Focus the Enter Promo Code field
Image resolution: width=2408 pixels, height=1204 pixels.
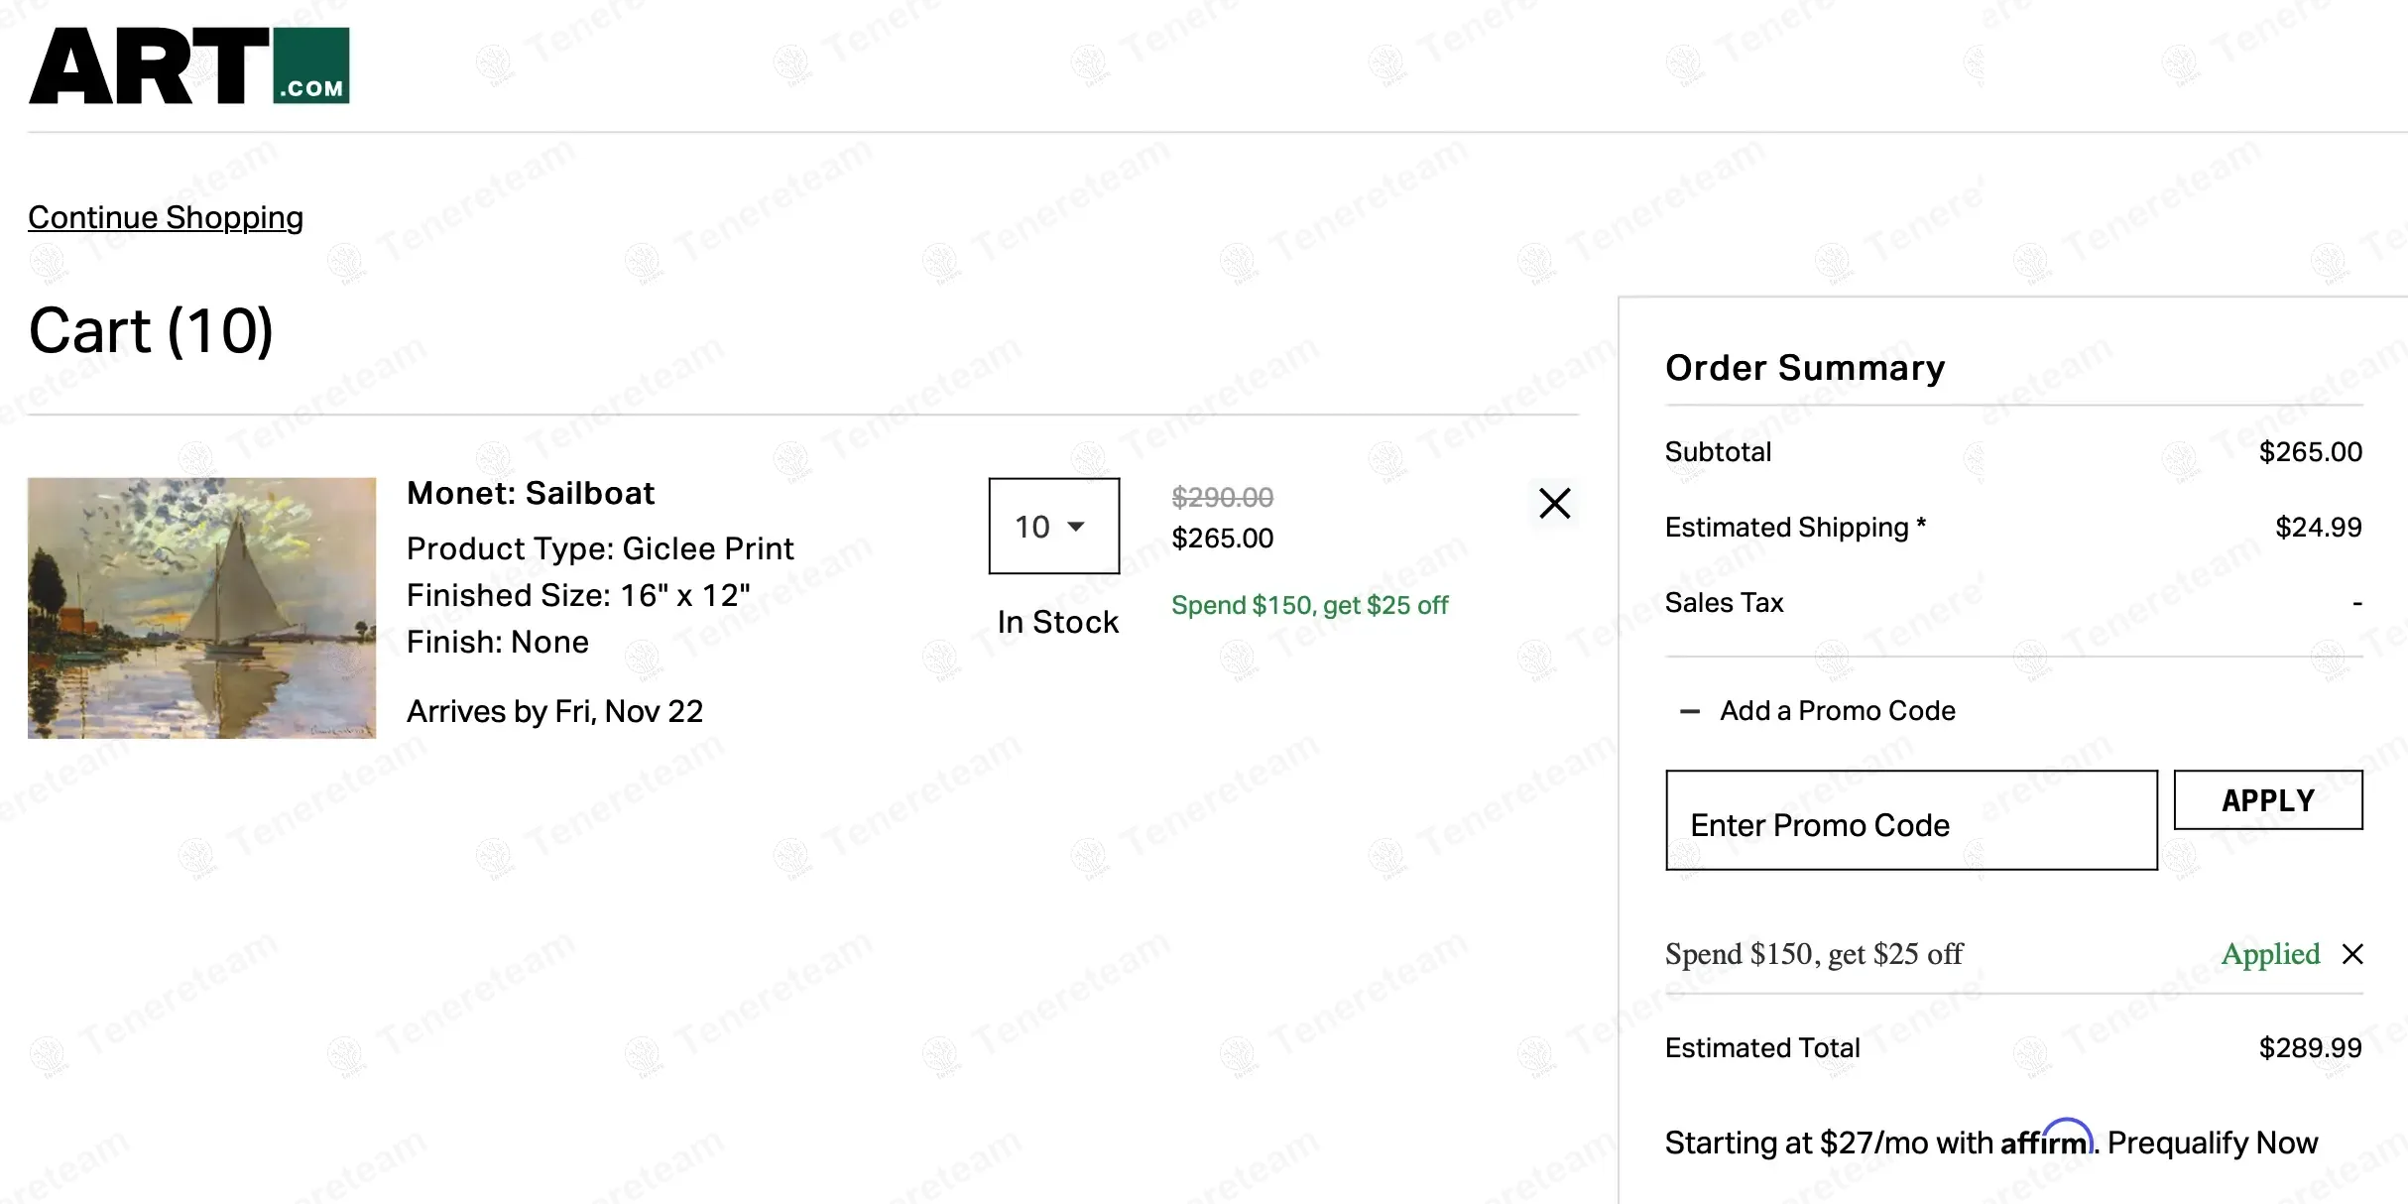pyautogui.click(x=1910, y=820)
